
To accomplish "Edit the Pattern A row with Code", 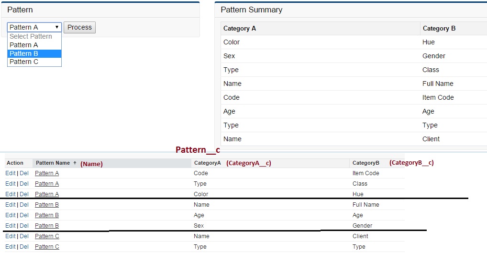I will 10,173.
